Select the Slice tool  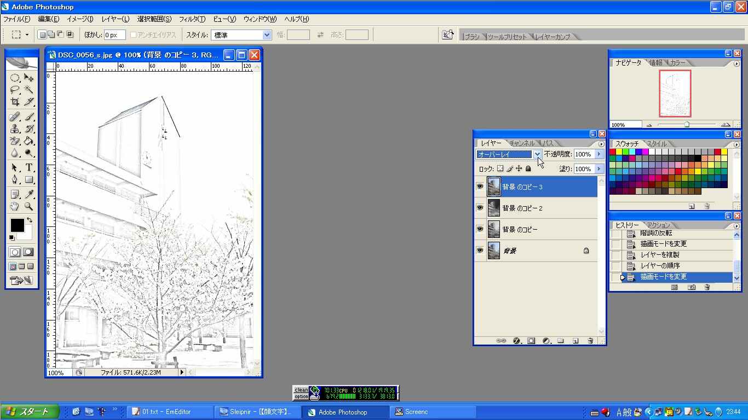(x=29, y=102)
